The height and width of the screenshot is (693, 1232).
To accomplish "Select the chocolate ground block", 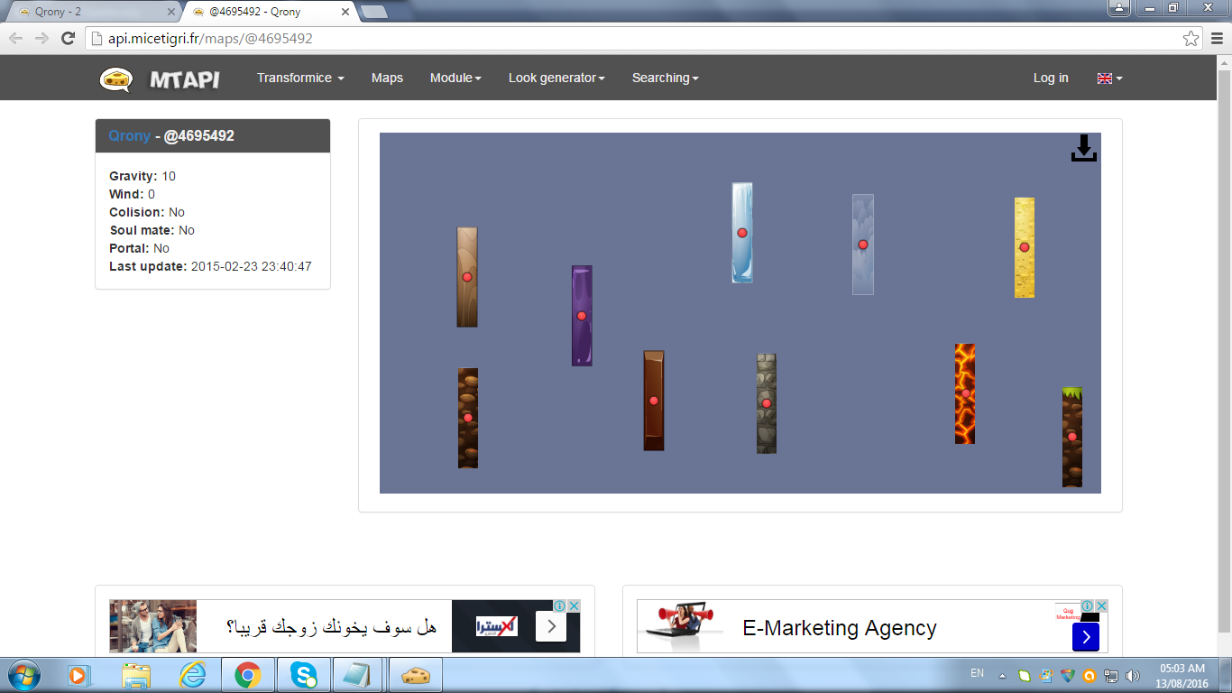I will point(654,401).
